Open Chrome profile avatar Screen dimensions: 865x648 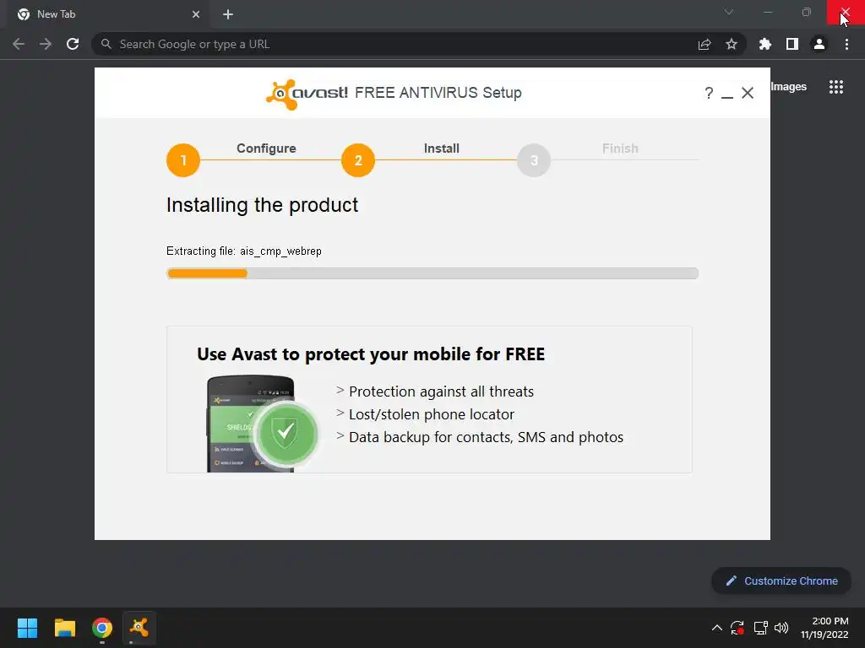click(x=819, y=44)
